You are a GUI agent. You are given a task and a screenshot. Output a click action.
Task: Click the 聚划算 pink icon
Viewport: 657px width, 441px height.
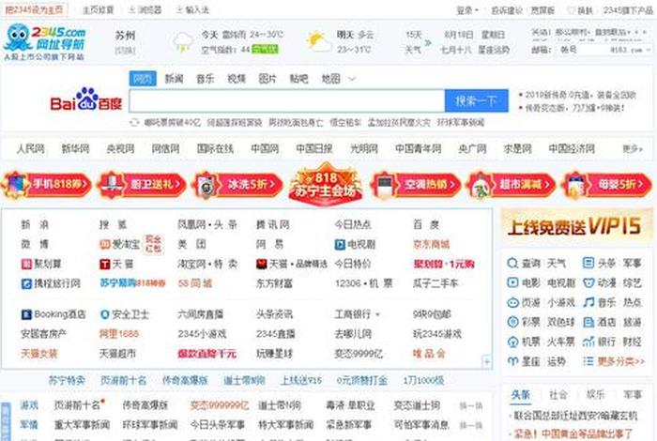point(26,264)
